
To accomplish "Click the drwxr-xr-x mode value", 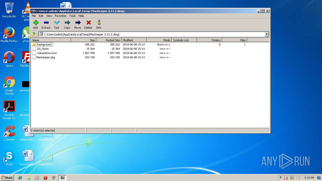I will tap(164, 44).
